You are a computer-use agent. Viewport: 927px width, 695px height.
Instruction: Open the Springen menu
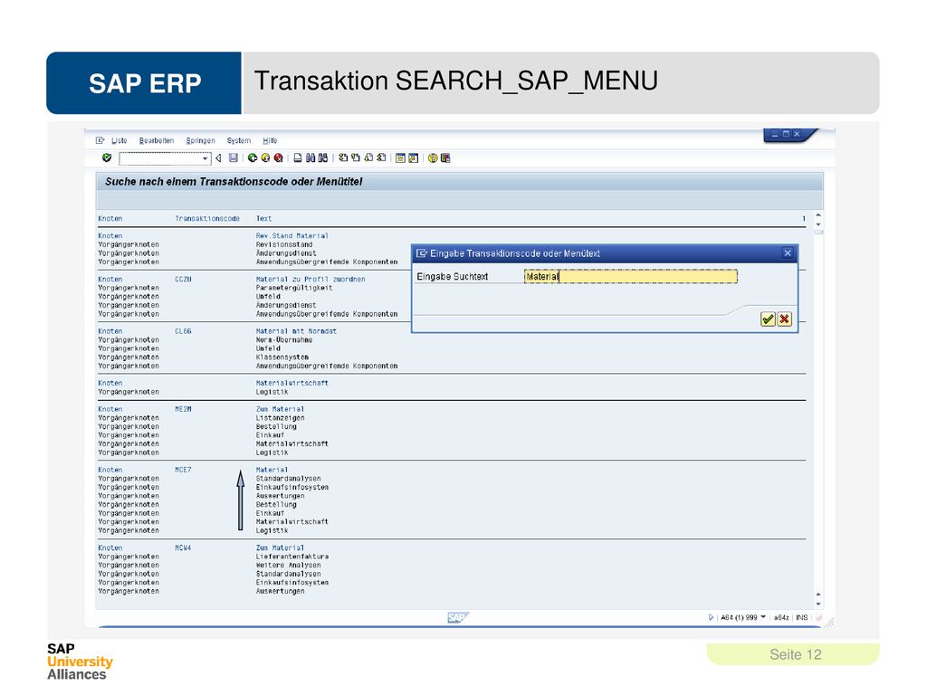[x=200, y=140]
